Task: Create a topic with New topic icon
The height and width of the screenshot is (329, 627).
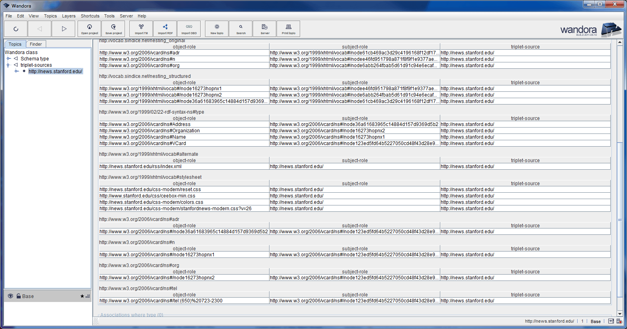Action: [217, 29]
